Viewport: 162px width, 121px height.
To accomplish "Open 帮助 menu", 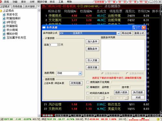I will coord(69,2).
